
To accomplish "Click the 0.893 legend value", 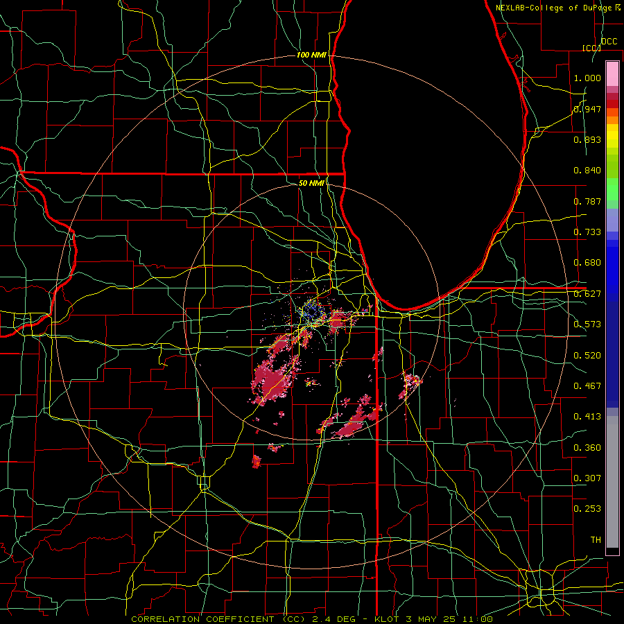I will click(x=587, y=139).
